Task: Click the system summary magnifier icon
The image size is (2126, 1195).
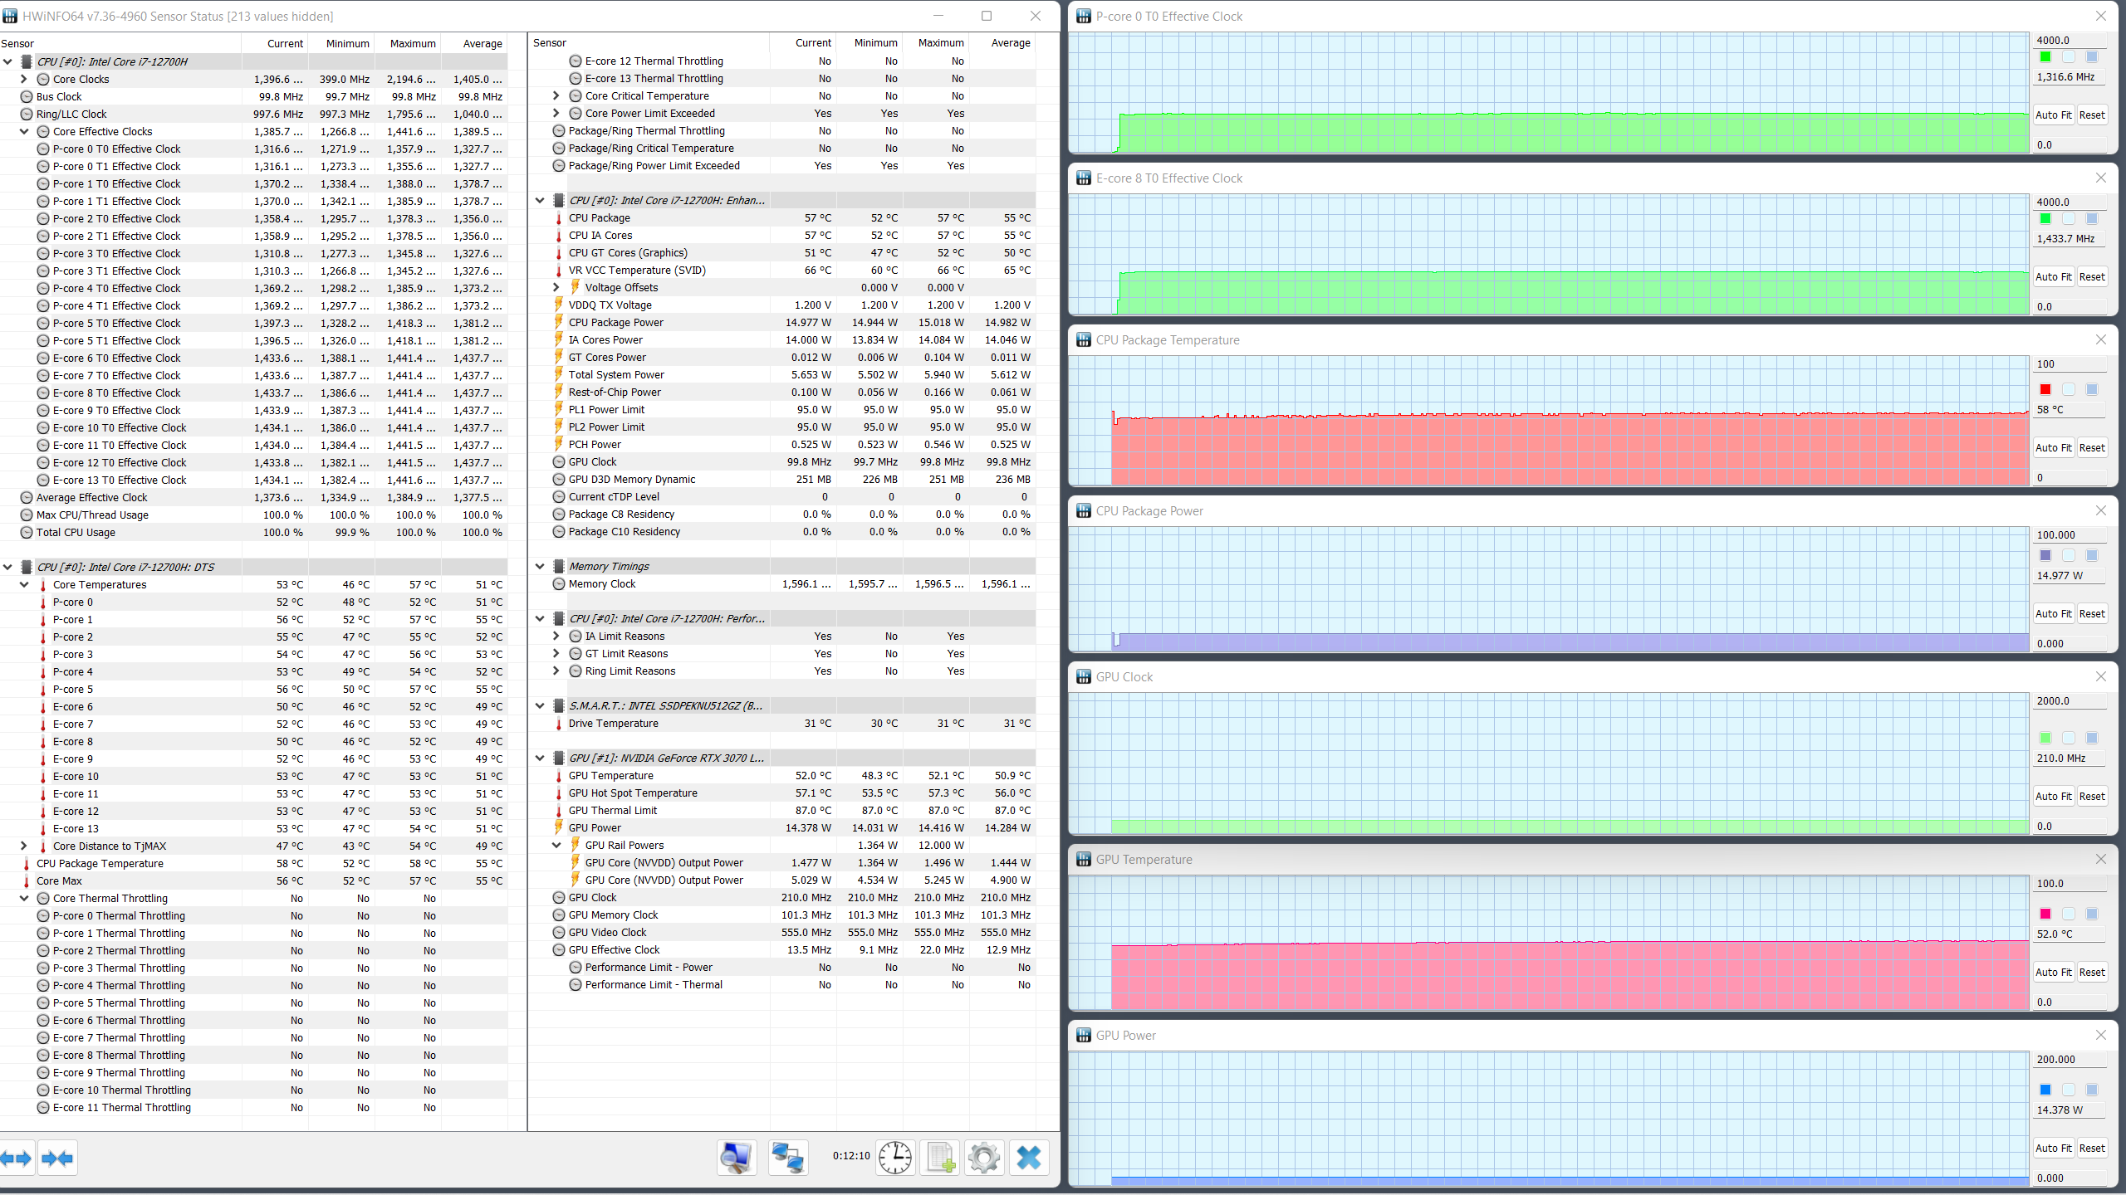Action: 737,1157
